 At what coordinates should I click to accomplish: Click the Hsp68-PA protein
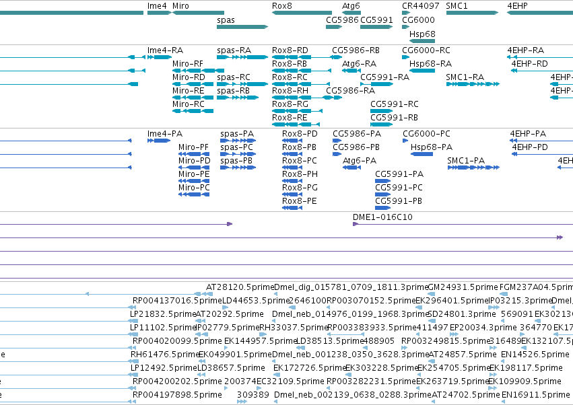tap(422, 154)
